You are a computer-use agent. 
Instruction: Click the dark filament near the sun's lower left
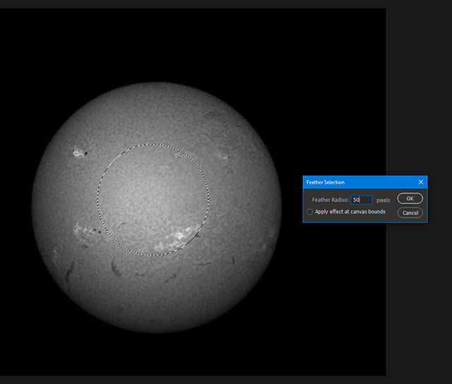(71, 270)
